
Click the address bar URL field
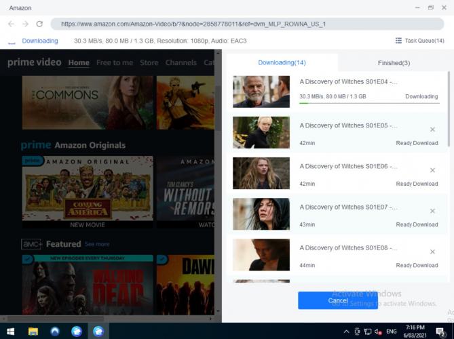point(247,24)
